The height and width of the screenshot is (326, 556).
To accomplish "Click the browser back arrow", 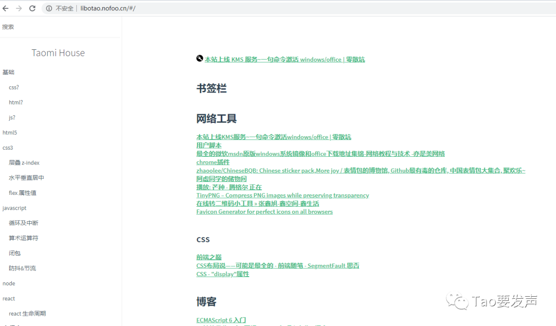I will pyautogui.click(x=5, y=8).
